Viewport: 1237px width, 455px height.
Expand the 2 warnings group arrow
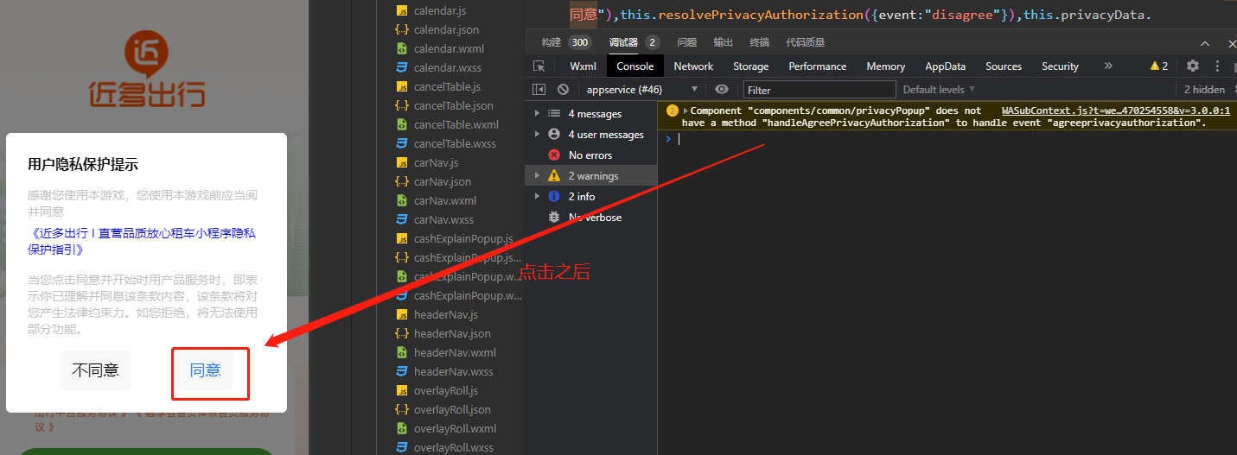click(x=537, y=176)
